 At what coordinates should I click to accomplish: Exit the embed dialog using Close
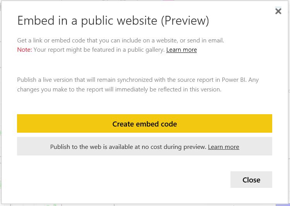point(251,180)
